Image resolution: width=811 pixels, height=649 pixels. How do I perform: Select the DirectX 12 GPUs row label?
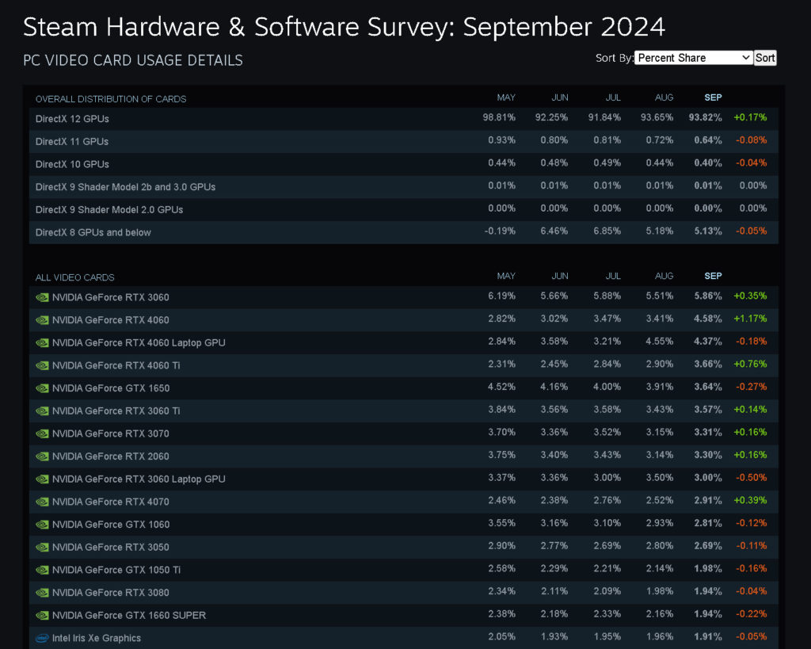pyautogui.click(x=72, y=119)
